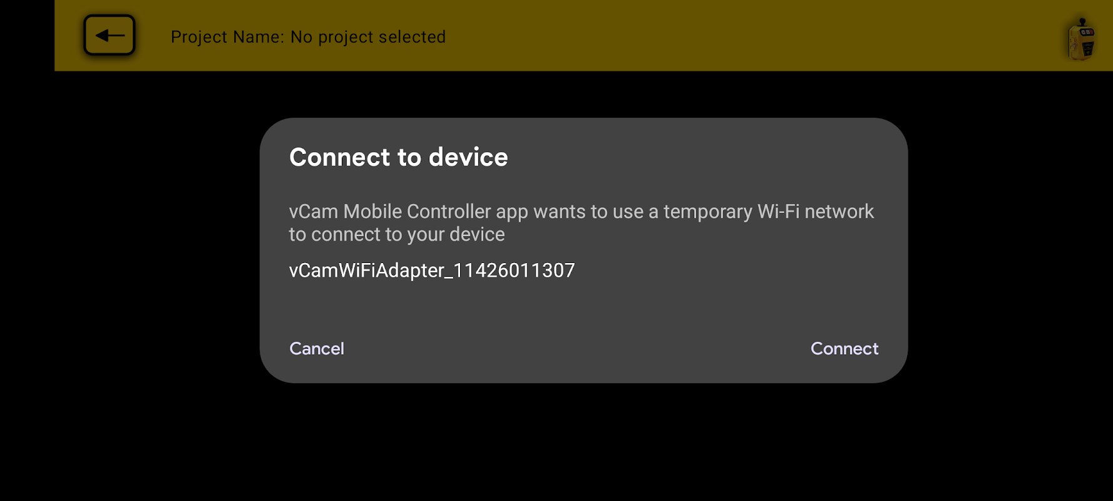Click Connect in the dialog
Image resolution: width=1113 pixels, height=501 pixels.
[844, 348]
